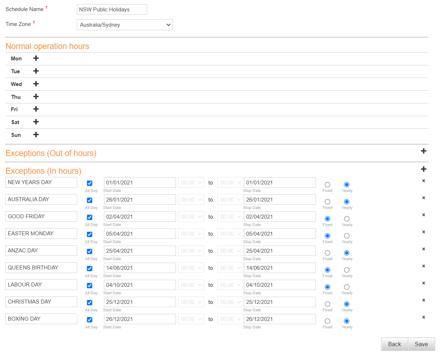Edit stop date for BOXING DAY
442x354 pixels.
point(280,319)
